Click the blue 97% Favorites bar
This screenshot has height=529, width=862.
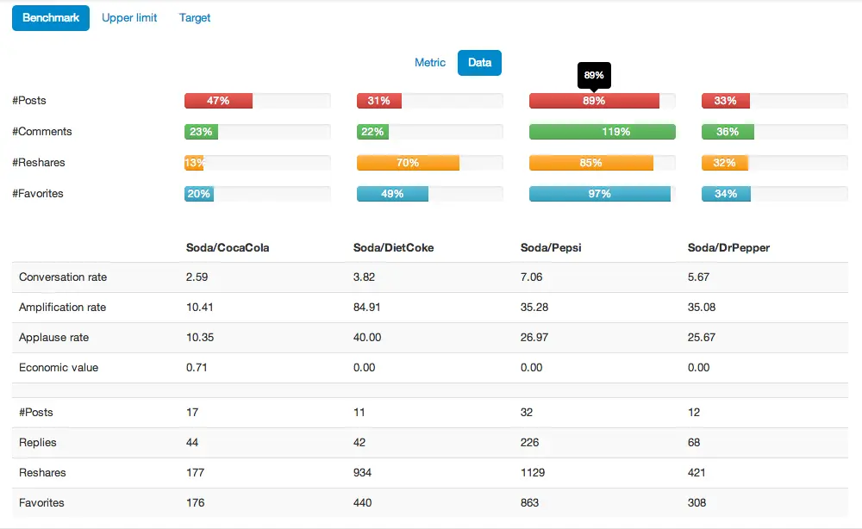point(599,194)
